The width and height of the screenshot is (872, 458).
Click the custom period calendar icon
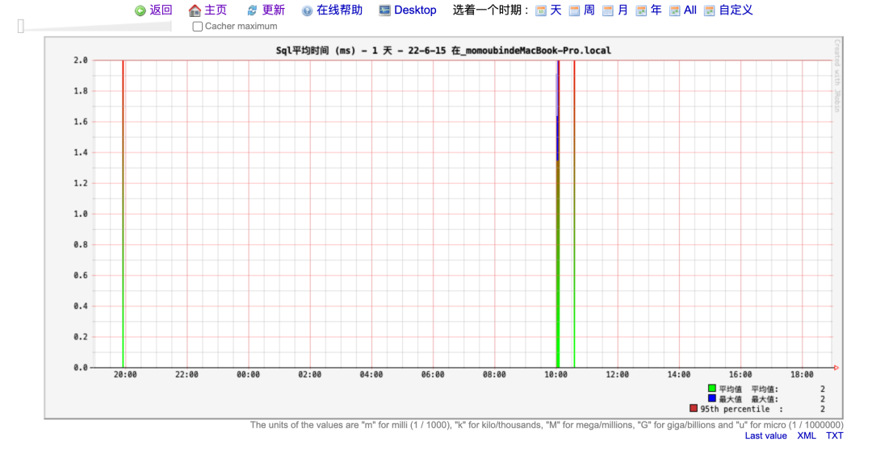pos(709,10)
